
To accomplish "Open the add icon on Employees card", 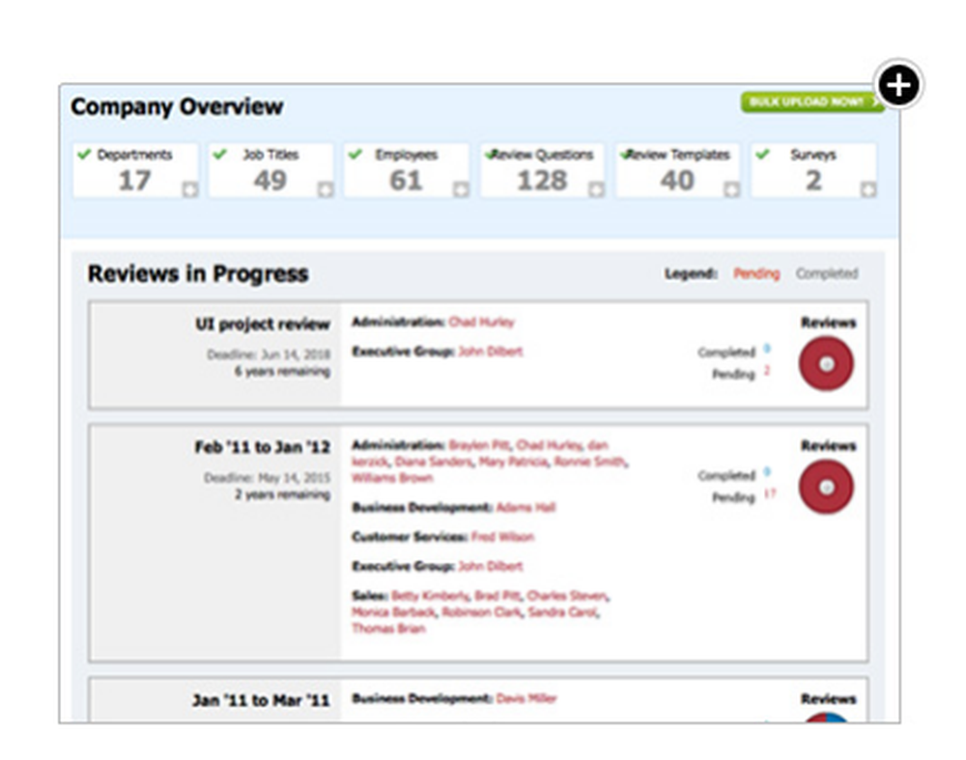I will point(461,189).
